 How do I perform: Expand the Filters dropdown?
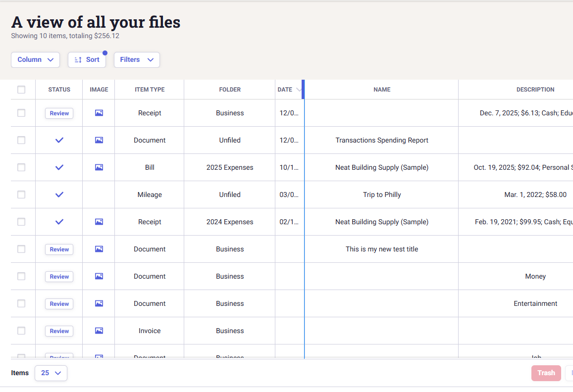tap(137, 60)
